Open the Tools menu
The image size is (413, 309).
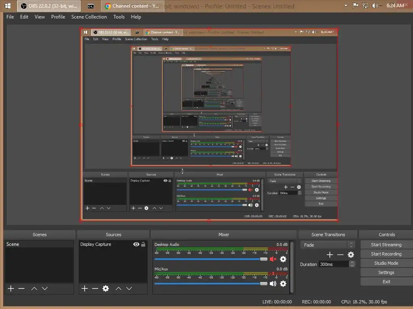pos(119,17)
